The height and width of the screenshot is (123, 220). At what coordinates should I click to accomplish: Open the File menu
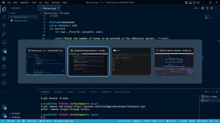point(9,2)
